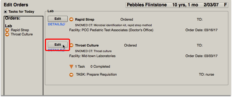The image size is (232, 97).
Task: Click Edit button for Throat Culture
Action: tap(58, 45)
